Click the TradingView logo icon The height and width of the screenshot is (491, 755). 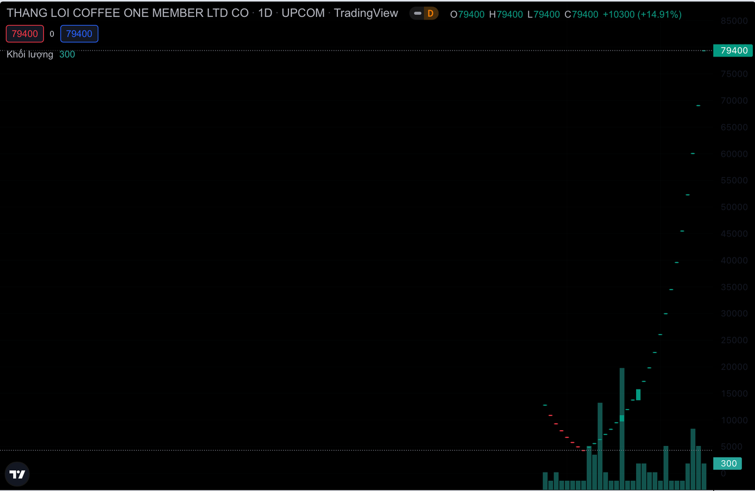point(17,474)
